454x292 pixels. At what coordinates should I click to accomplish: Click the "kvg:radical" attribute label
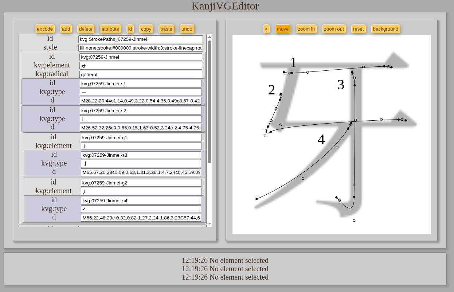[x=52, y=74]
